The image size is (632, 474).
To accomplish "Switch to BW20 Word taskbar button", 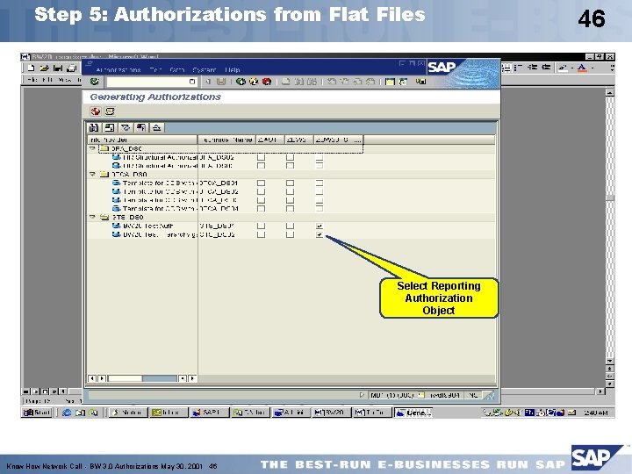I will [x=331, y=413].
